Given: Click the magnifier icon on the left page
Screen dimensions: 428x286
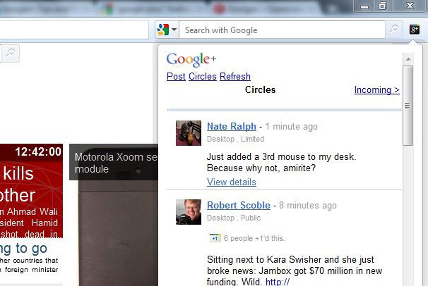Looking at the screenshot, I should coord(11,53).
